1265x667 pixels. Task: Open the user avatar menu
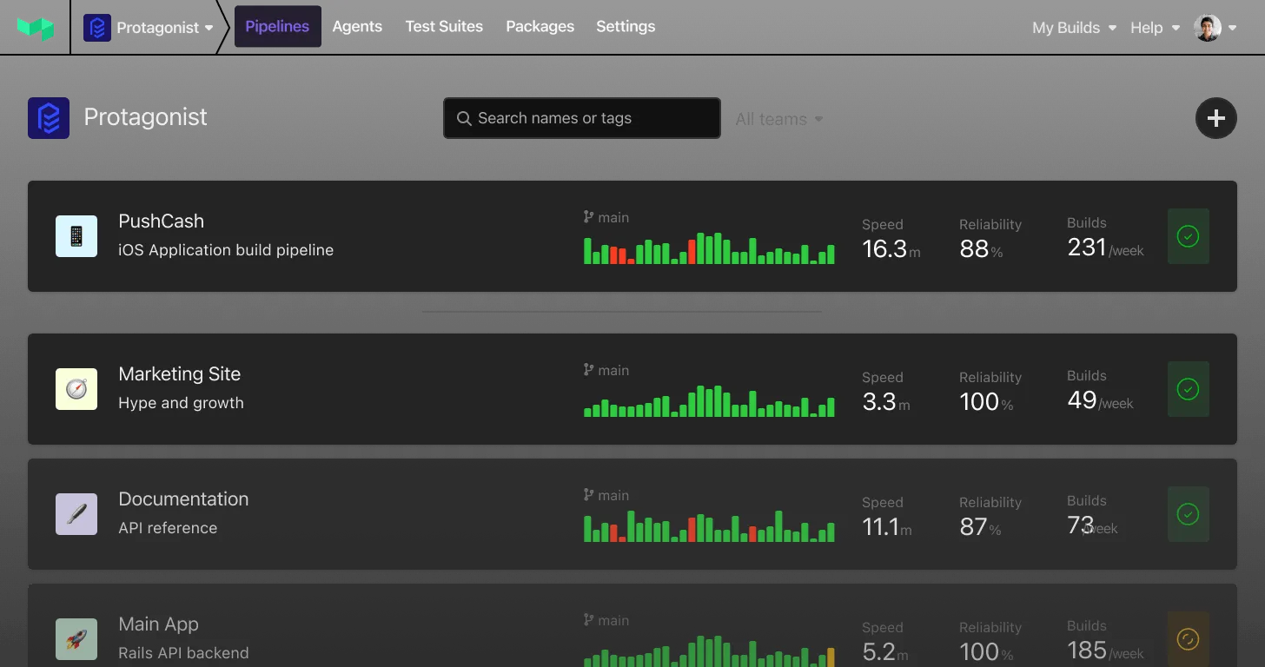coord(1215,28)
